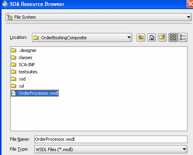Jump to the Home directory
The image size is (193, 155).
click(152, 38)
